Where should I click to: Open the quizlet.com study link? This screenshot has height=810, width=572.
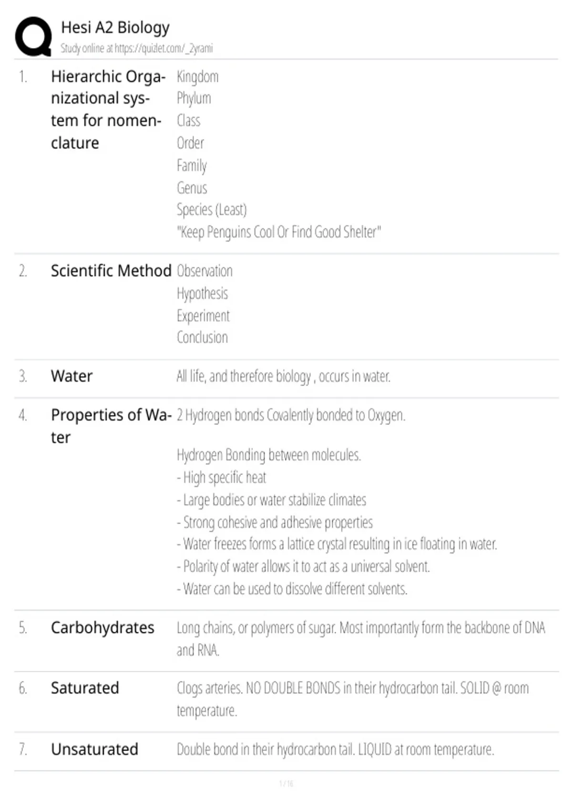click(163, 49)
